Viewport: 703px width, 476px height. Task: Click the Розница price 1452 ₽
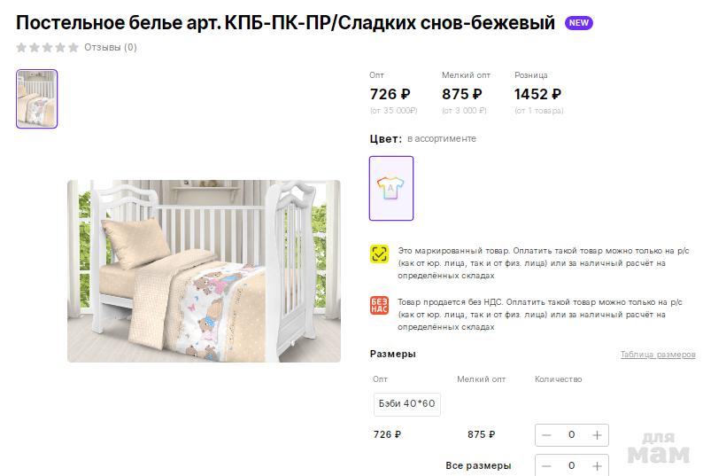coord(537,94)
